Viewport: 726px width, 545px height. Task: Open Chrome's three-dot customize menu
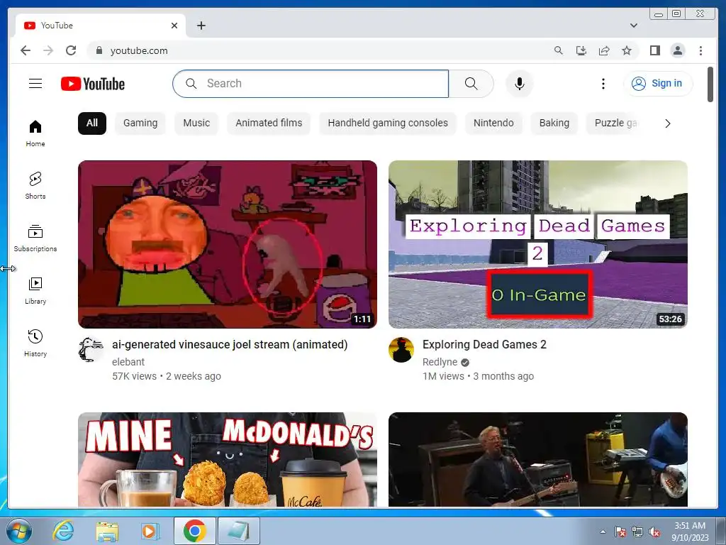point(700,50)
